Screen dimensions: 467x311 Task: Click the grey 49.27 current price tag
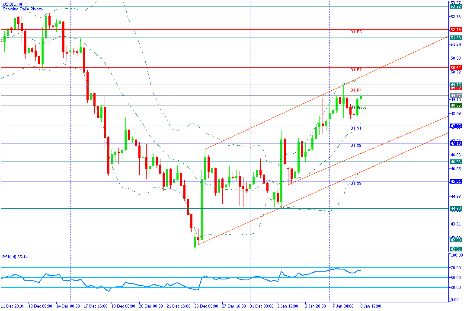coord(455,95)
